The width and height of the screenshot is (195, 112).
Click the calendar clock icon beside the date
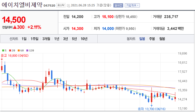[x=69, y=6]
